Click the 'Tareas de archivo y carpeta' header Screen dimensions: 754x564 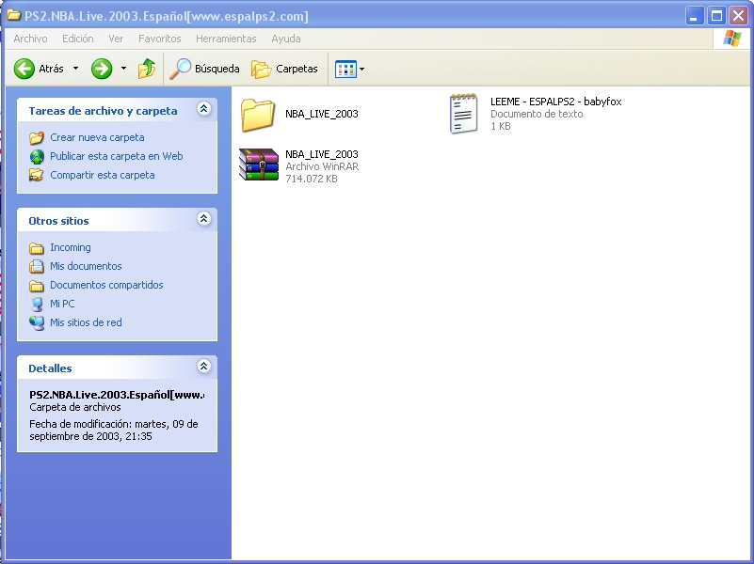[103, 111]
